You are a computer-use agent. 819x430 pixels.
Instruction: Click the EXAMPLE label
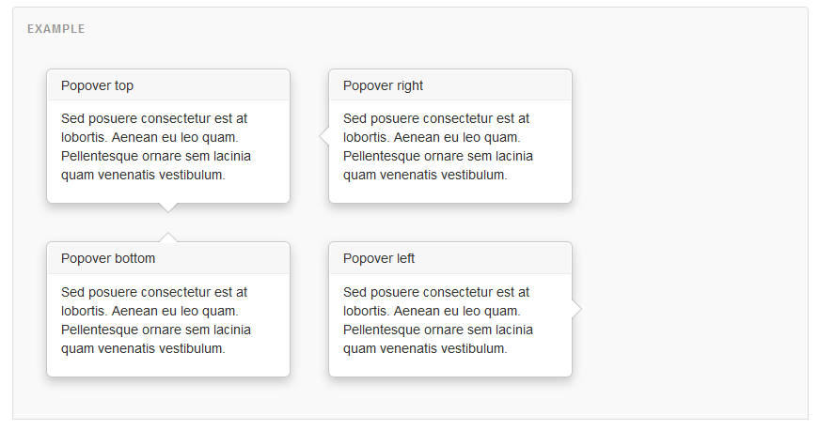point(55,29)
